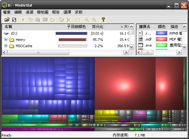The height and width of the screenshot is (139, 189).
Task: Click directory list scroll up arrow
Action: tap(131, 27)
